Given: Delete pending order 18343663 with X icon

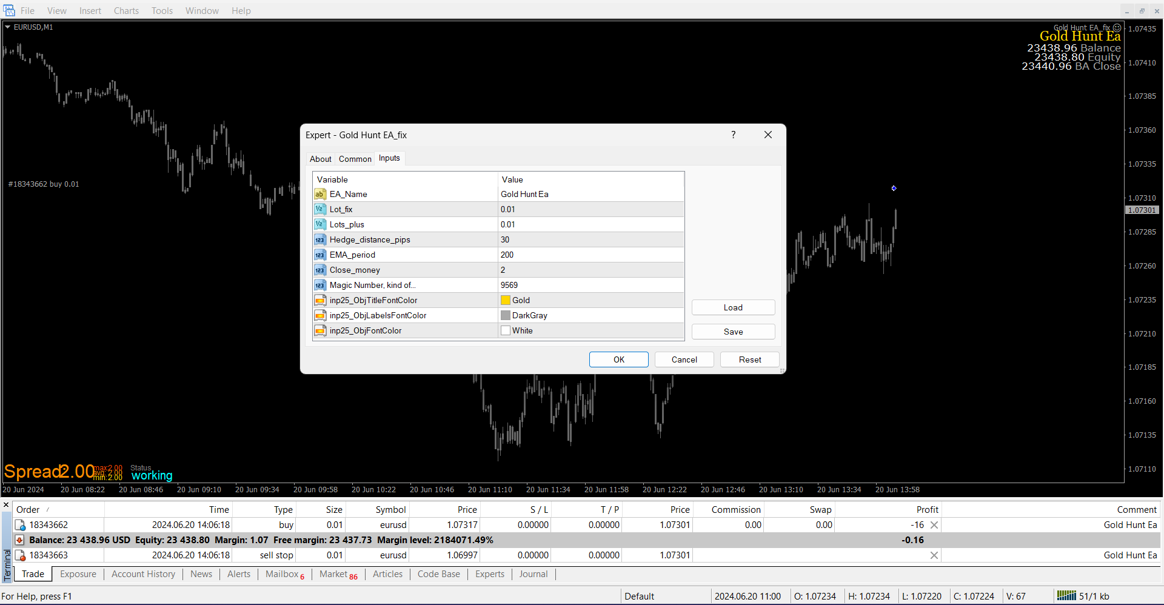Looking at the screenshot, I should (934, 555).
